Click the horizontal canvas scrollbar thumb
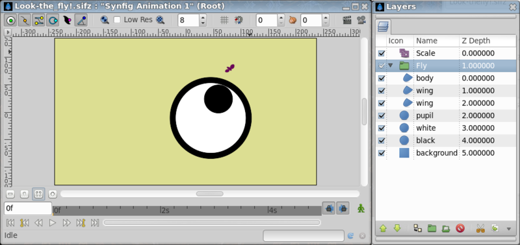This screenshot has width=520, height=245. [209, 194]
